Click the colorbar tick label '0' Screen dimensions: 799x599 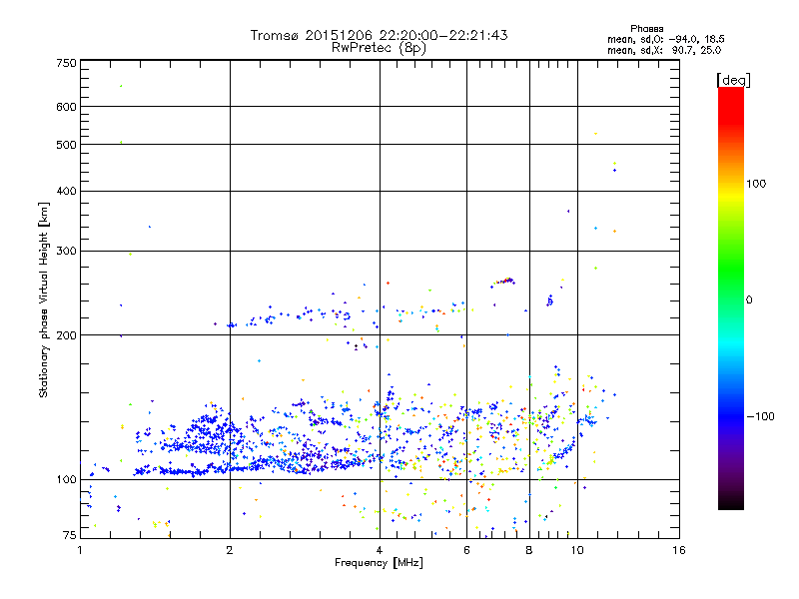tap(749, 300)
